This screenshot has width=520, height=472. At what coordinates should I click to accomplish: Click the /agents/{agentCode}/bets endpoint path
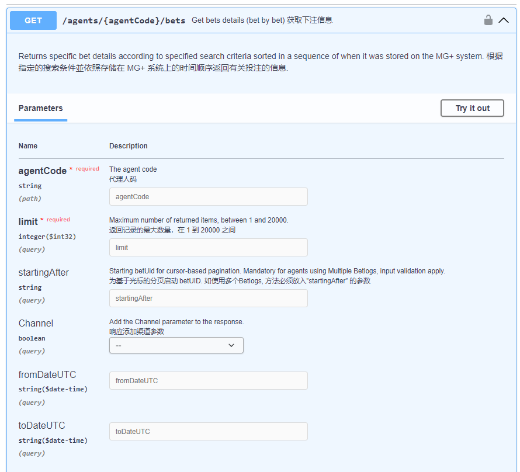point(124,20)
